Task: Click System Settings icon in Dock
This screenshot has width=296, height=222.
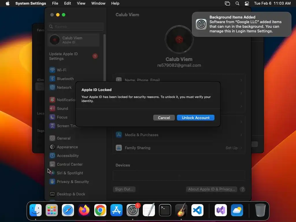Action: coord(133,210)
